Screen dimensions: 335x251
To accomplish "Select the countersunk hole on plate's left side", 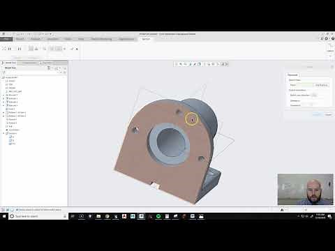I will [135, 130].
